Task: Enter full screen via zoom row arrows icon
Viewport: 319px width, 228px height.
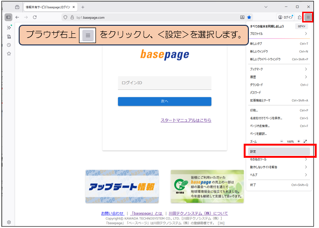Action: click(x=305, y=141)
